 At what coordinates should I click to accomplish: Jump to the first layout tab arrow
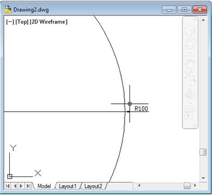pos(8,186)
